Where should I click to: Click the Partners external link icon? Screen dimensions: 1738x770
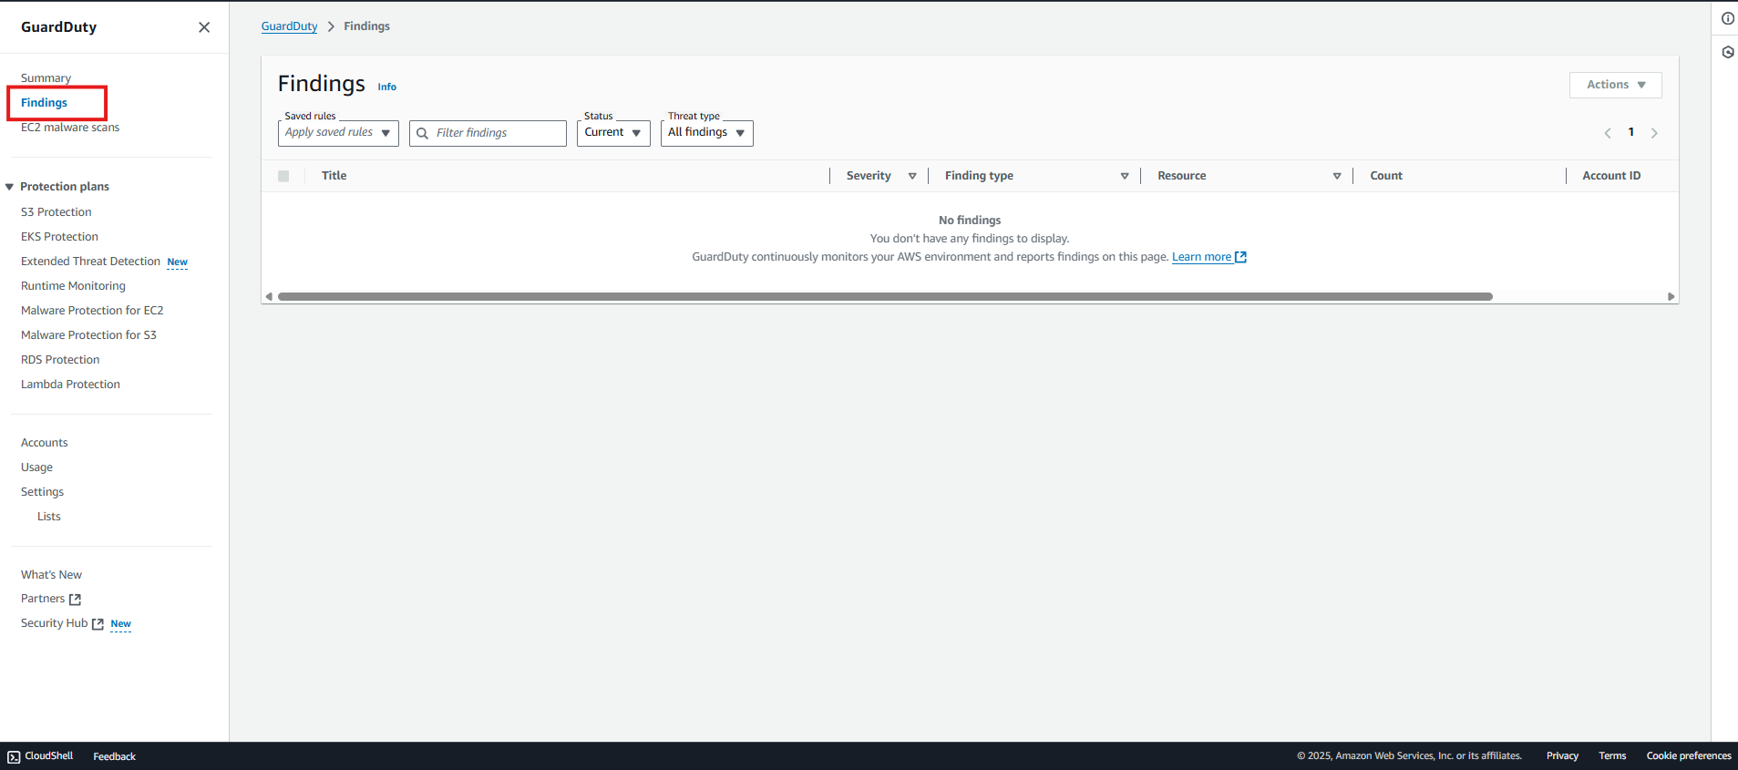(x=75, y=600)
